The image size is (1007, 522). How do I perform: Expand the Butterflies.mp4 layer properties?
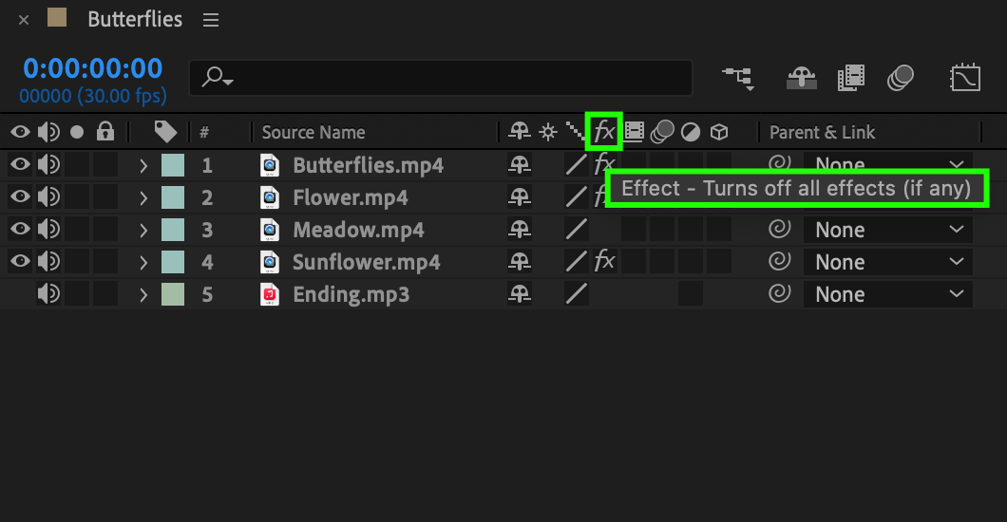(143, 166)
